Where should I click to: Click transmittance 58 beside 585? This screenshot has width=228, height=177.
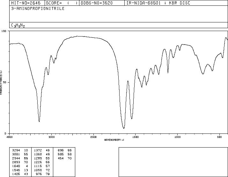click(70, 154)
